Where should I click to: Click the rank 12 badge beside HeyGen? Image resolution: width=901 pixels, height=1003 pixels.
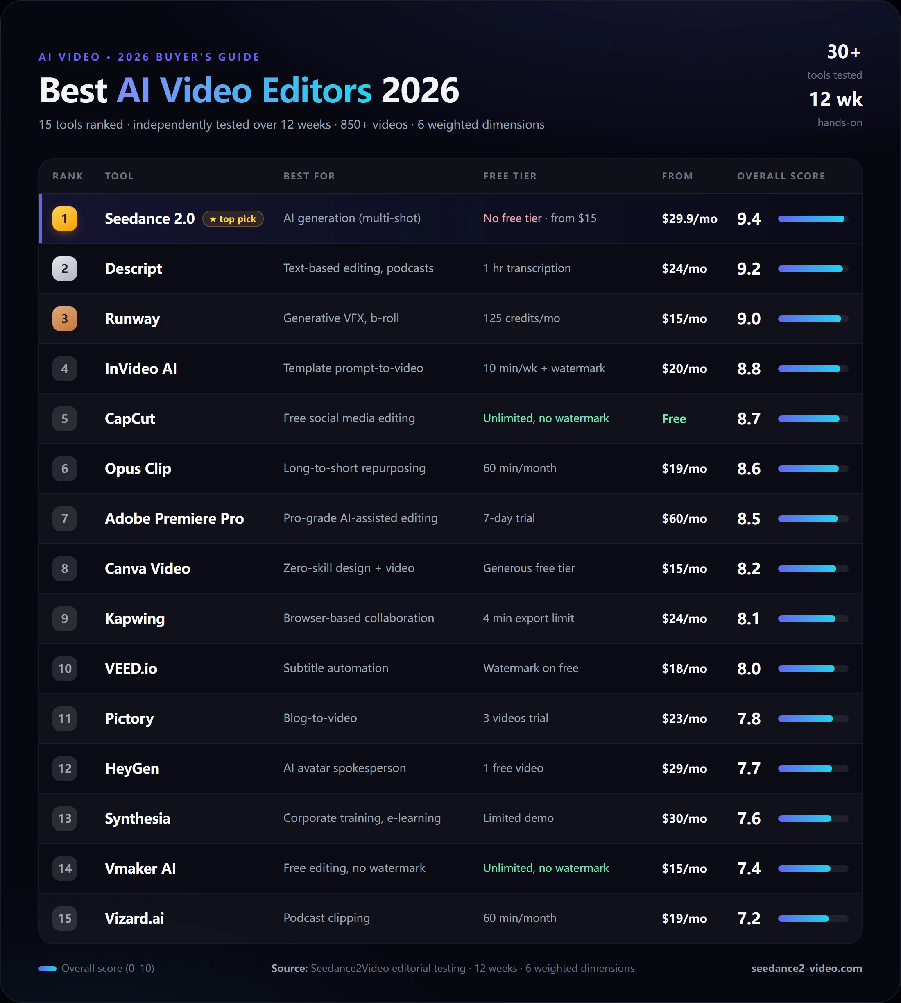tap(65, 769)
